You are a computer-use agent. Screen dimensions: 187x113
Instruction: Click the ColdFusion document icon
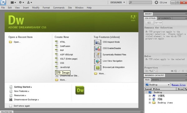[x=57, y=46]
